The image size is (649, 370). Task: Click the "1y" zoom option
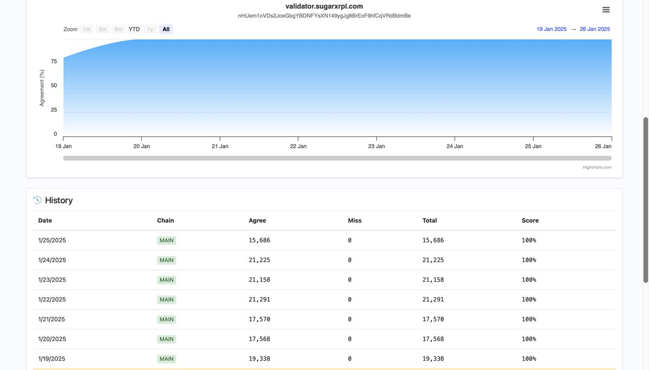pos(149,29)
